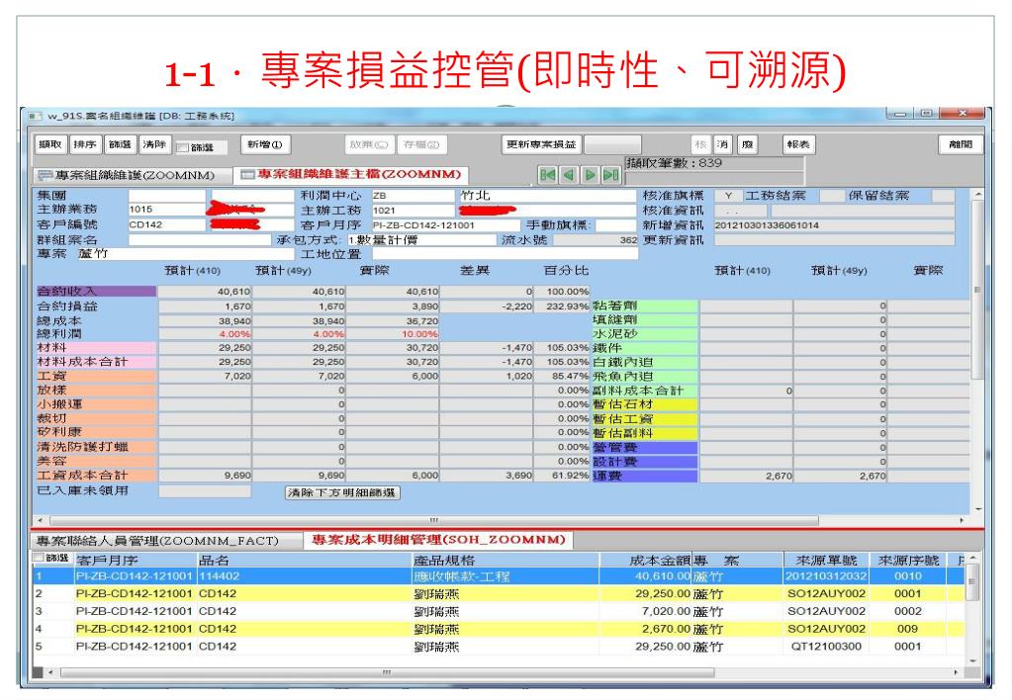This screenshot has height=700, width=1012.
Task: Go to the previous record arrow
Action: (x=569, y=175)
